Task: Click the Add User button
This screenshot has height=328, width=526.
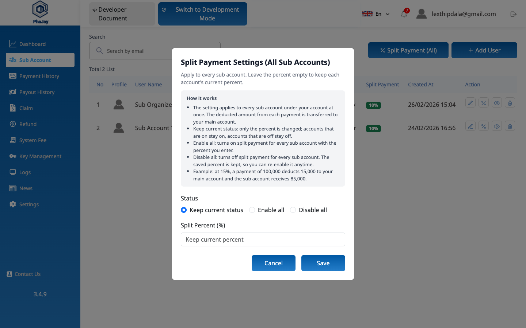Action: (484, 50)
